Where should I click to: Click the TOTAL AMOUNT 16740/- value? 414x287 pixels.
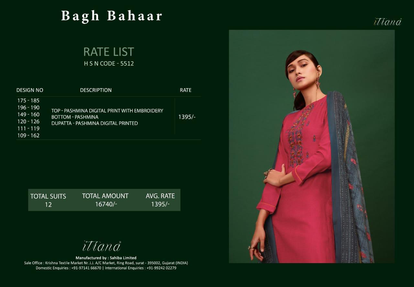[106, 204]
